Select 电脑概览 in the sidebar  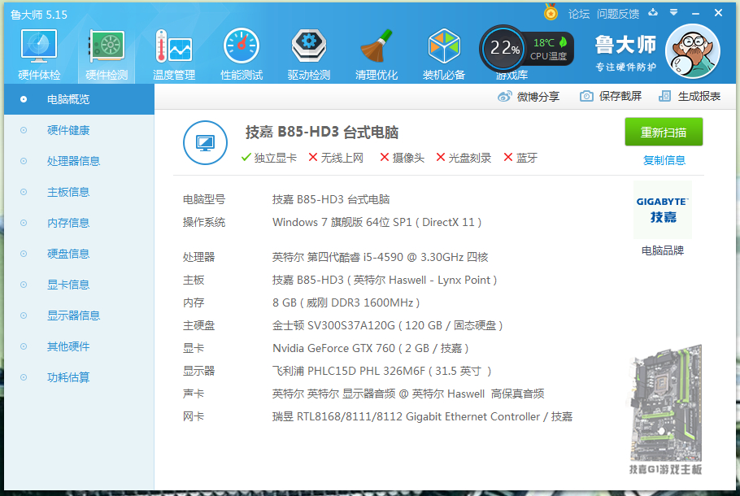80,99
